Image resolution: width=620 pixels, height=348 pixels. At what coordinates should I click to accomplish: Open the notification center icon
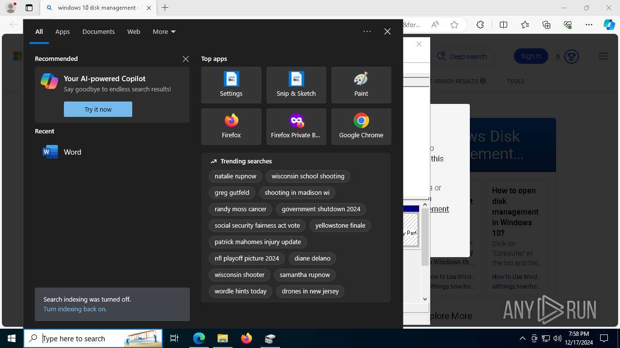(604, 338)
